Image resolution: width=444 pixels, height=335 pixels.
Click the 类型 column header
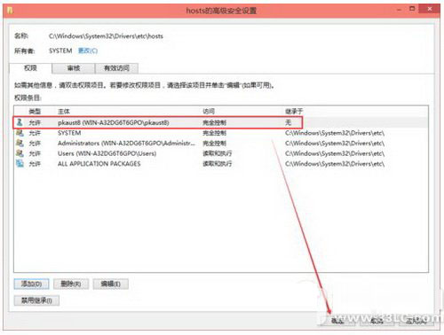35,112
